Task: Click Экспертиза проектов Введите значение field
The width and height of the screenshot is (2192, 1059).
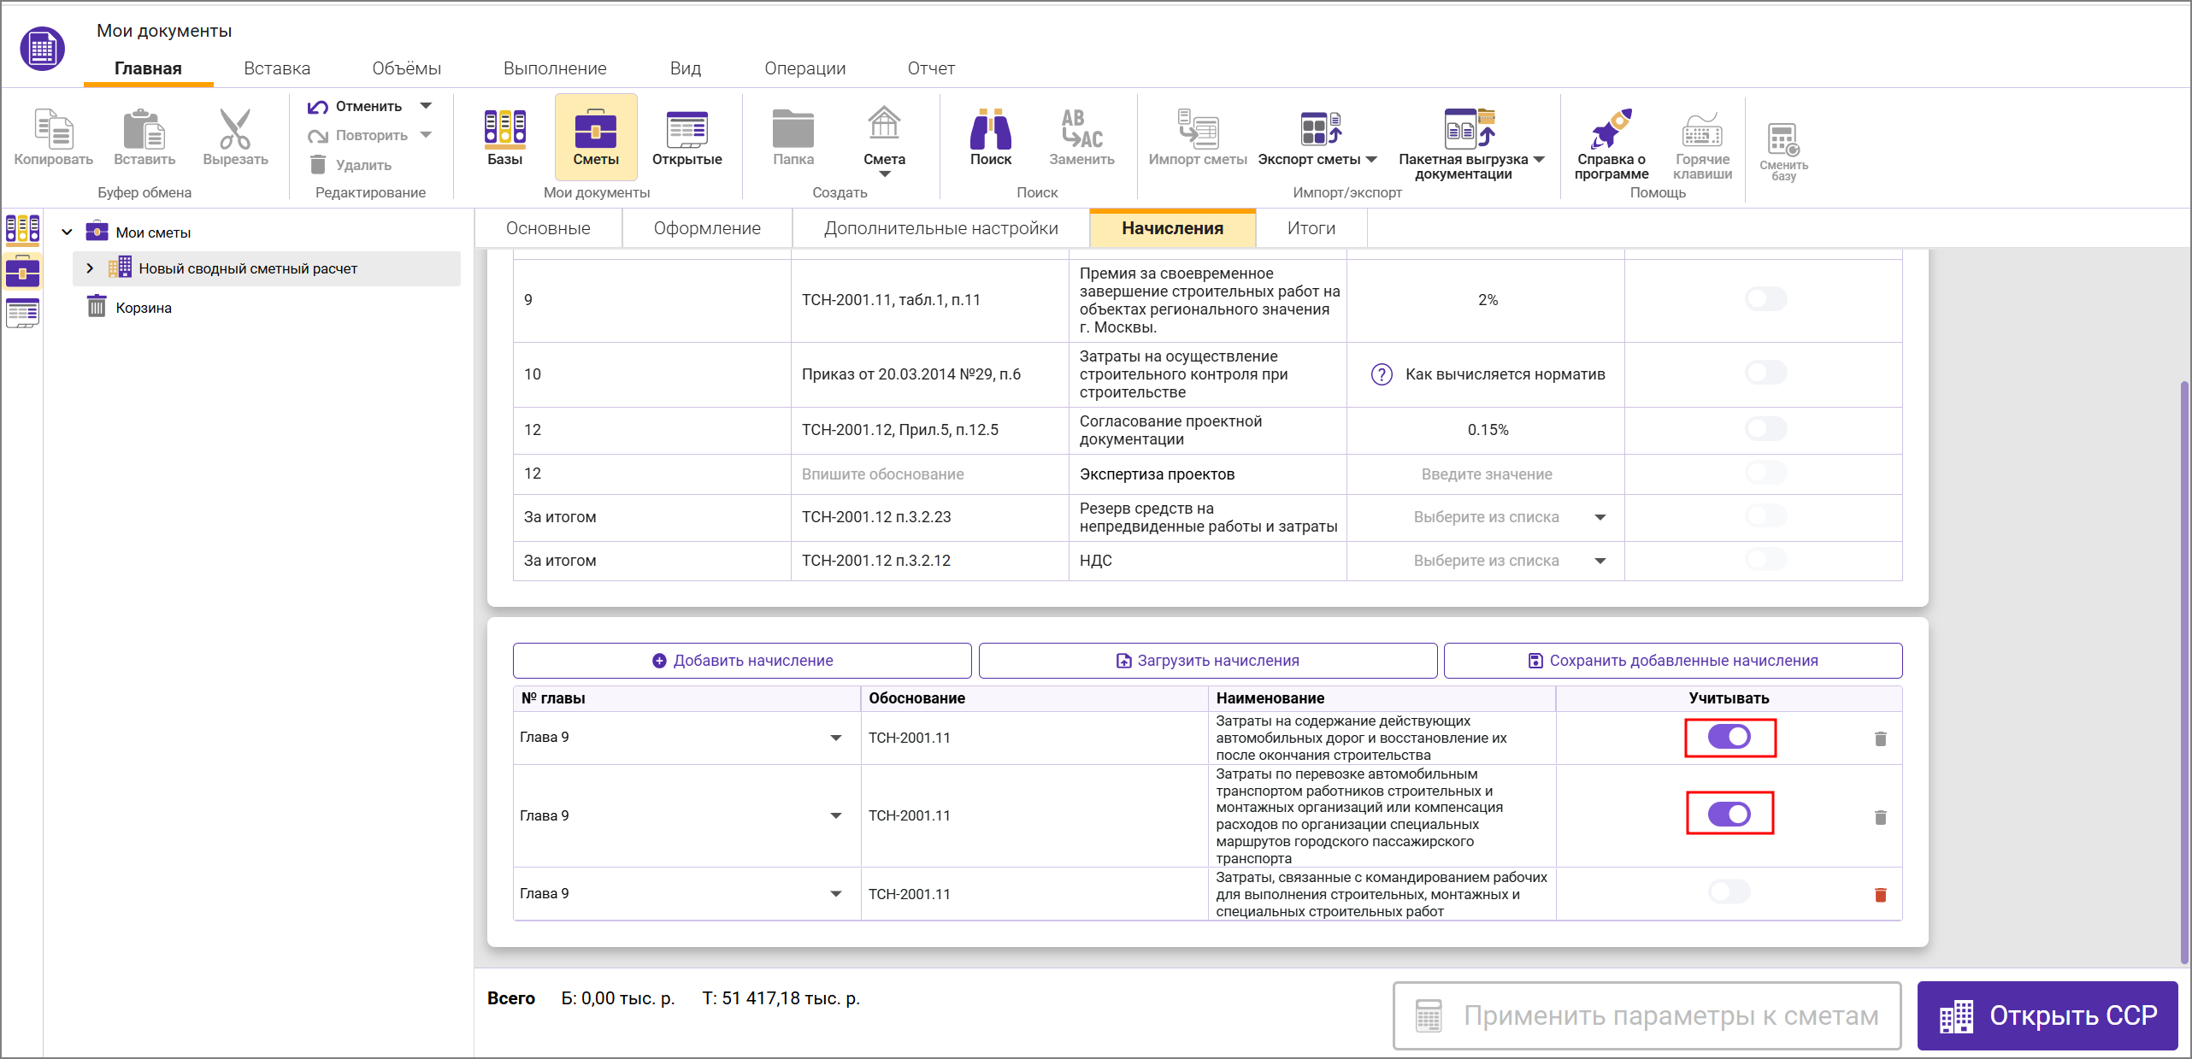Action: pyautogui.click(x=1486, y=474)
